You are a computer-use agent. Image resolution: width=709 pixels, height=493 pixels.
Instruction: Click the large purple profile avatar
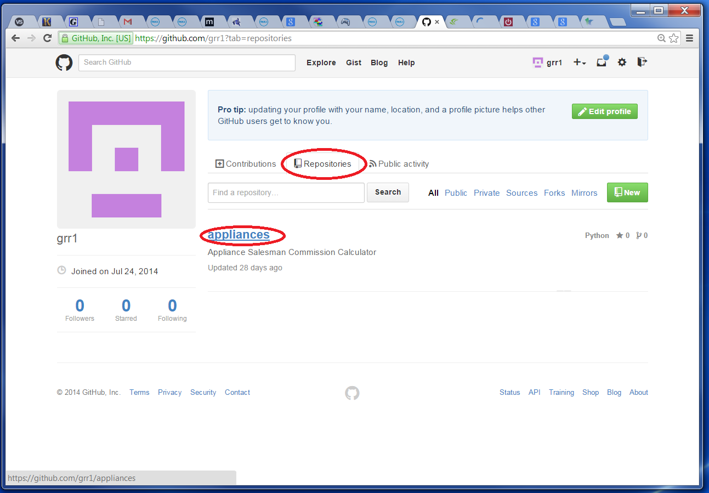[126, 159]
